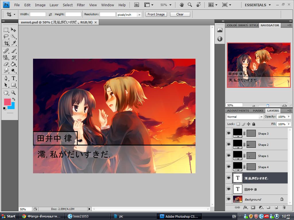
Task: Delete the selected layer with trash icon
Action: coord(284,207)
